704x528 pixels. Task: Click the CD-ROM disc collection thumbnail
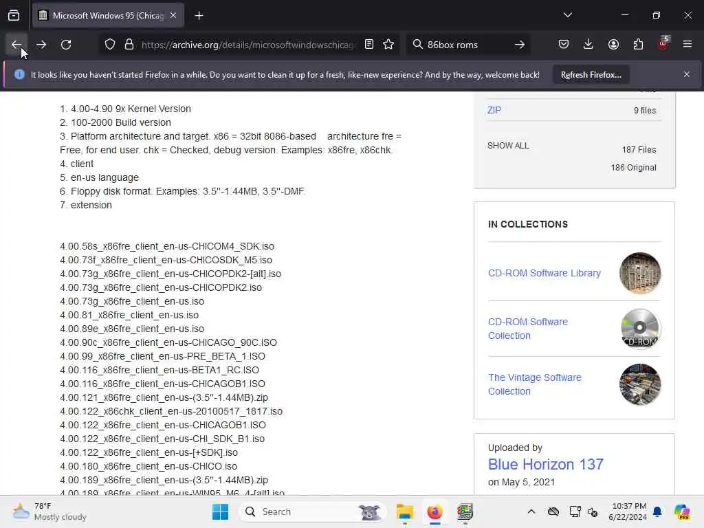tap(640, 329)
